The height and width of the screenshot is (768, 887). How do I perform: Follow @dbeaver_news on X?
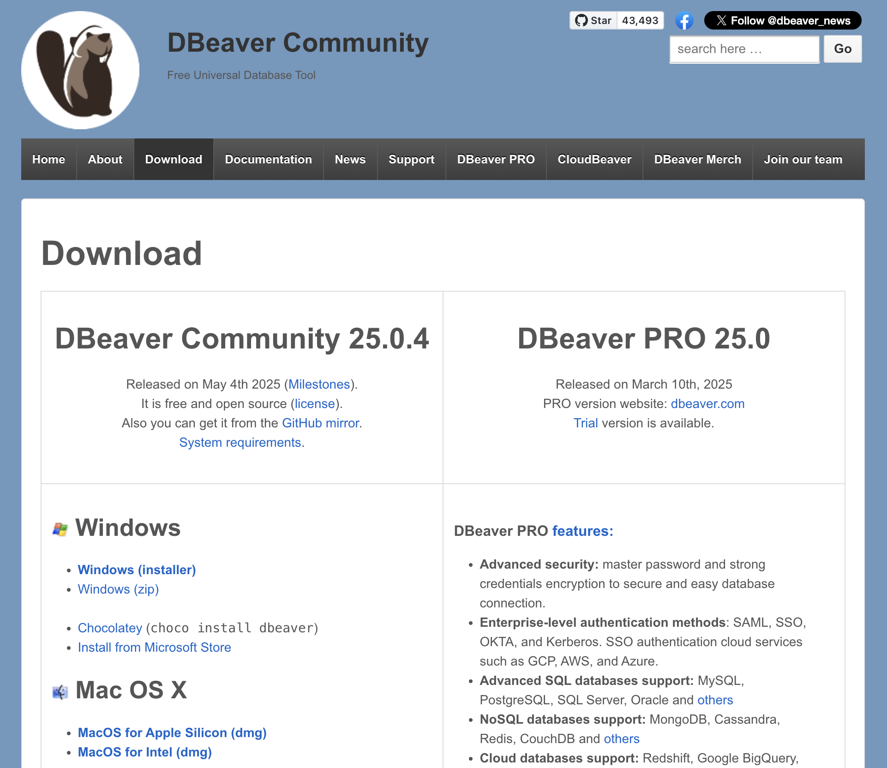click(783, 20)
